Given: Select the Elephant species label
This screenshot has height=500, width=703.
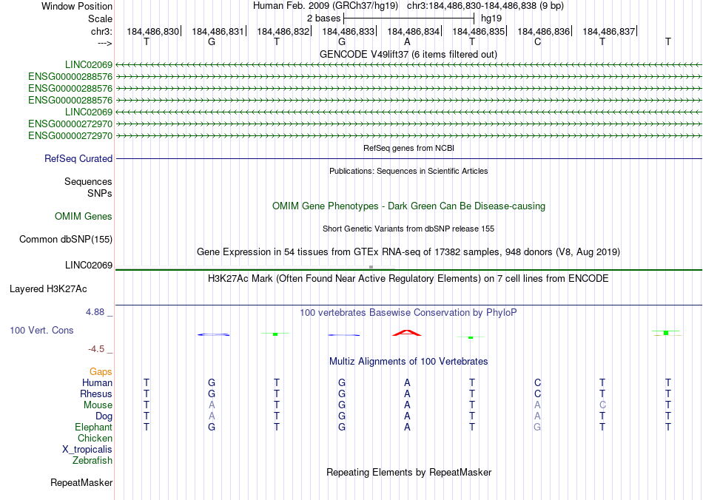Looking at the screenshot, I should pos(94,427).
